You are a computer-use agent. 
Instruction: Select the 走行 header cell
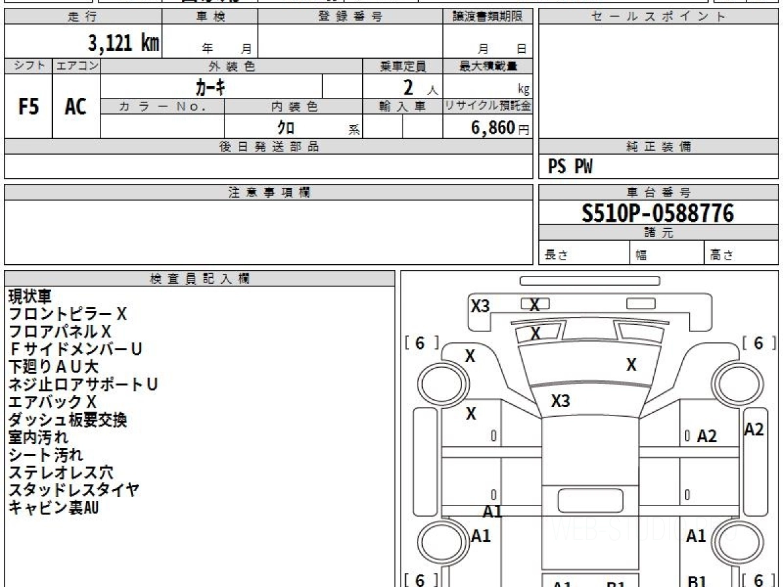click(x=83, y=17)
